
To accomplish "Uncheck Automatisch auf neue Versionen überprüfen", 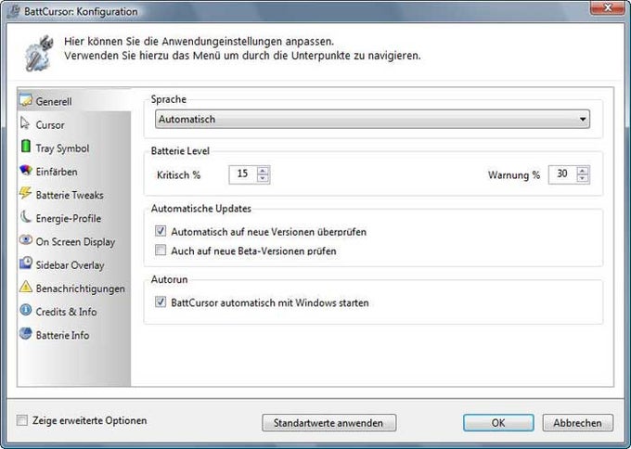I will (x=161, y=231).
